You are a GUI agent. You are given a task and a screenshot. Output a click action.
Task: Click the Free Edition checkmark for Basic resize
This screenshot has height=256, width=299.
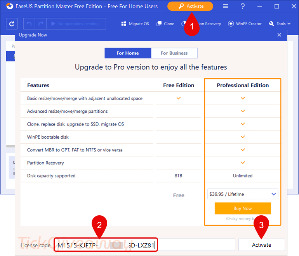179,98
